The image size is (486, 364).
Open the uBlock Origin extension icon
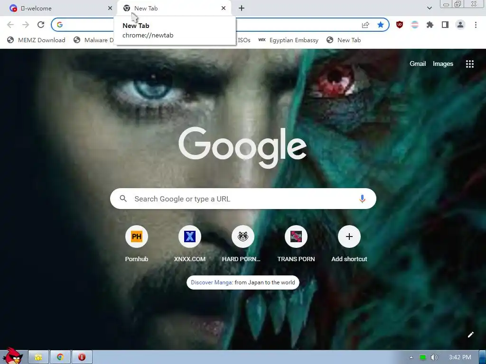(x=400, y=25)
